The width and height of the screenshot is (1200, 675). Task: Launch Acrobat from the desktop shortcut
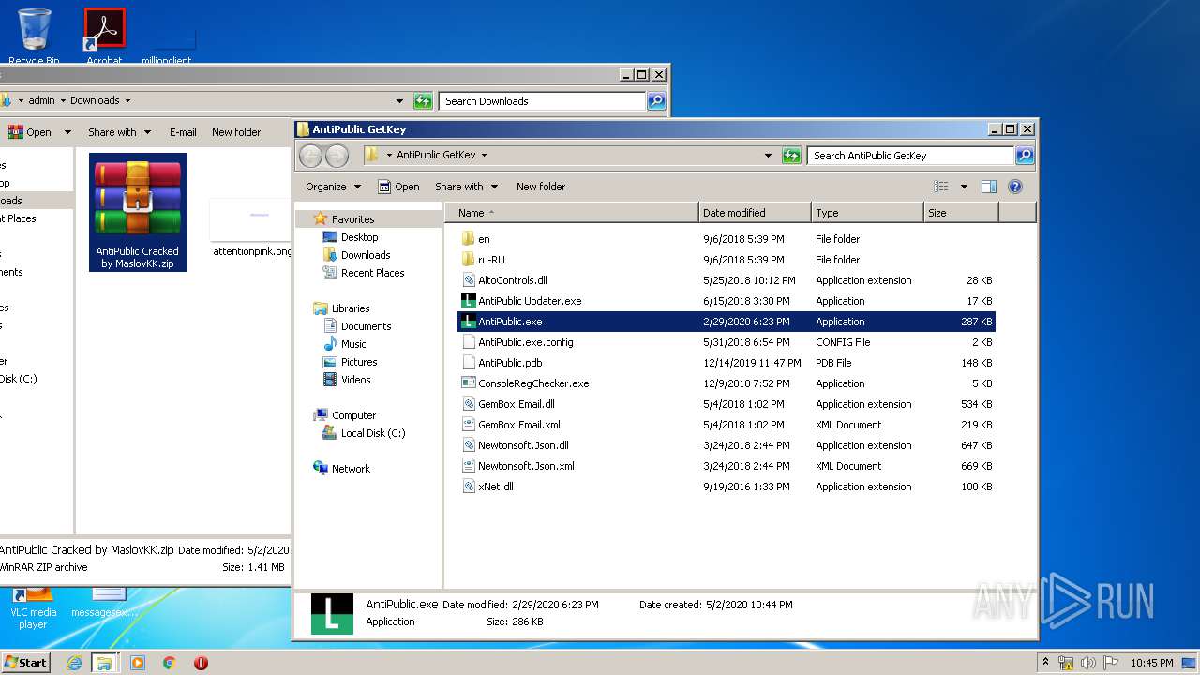tap(104, 36)
